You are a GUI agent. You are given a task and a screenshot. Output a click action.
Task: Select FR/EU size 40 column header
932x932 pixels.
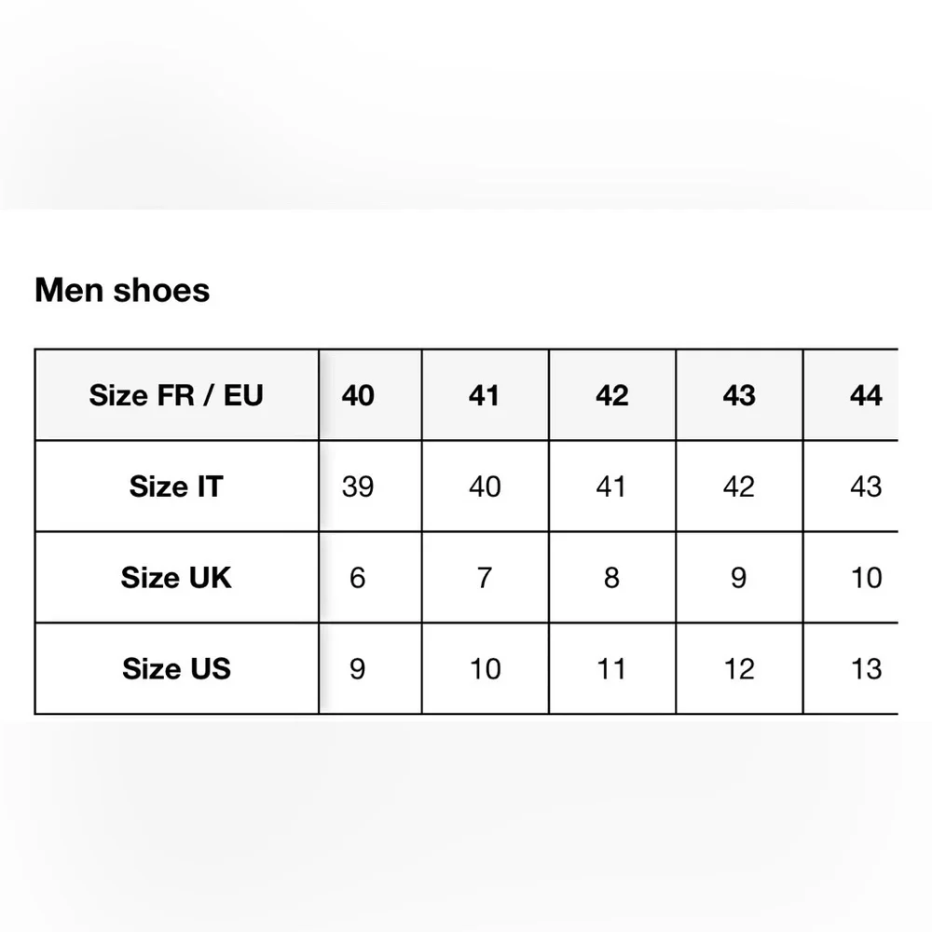[x=370, y=395]
